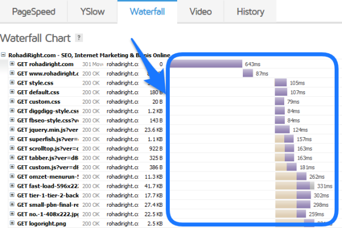342x228 pixels.
Task: Expand the GET no.-1-408x222.jpg request
Action: pos(12,213)
